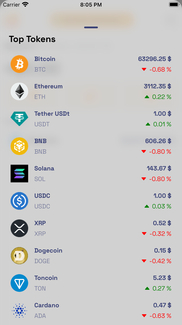This screenshot has width=182, height=325.
Task: Select the USDC dollar-circle icon
Action: click(x=19, y=201)
